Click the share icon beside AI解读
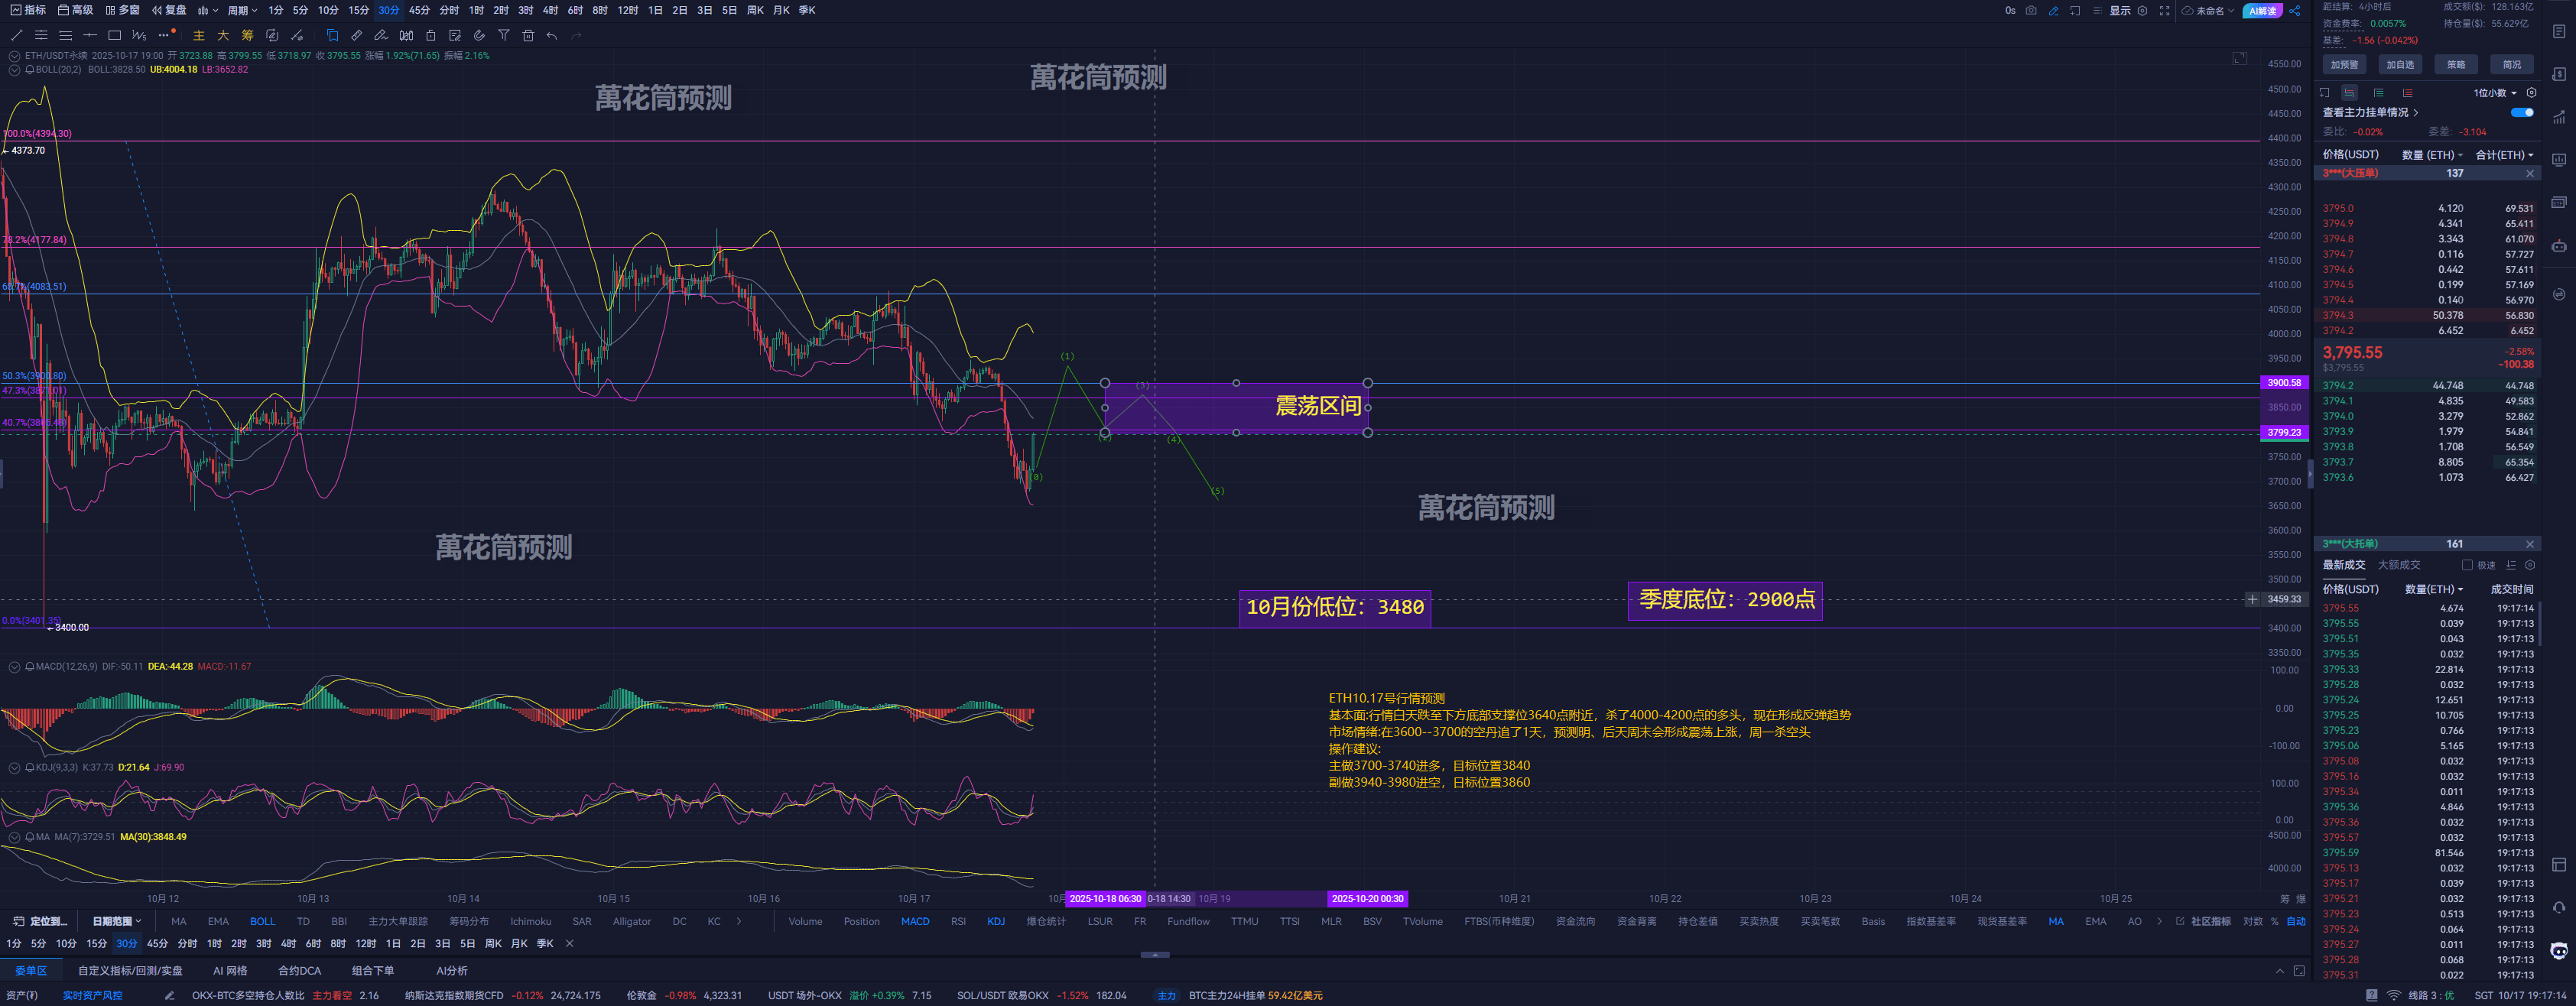This screenshot has width=2576, height=1006. tap(2295, 10)
